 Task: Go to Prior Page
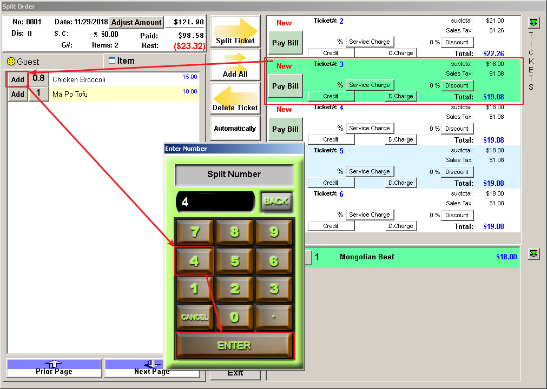(54, 368)
